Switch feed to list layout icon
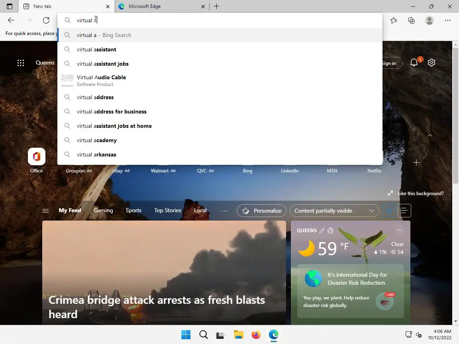Viewport: 459px width, 344px height. click(404, 211)
